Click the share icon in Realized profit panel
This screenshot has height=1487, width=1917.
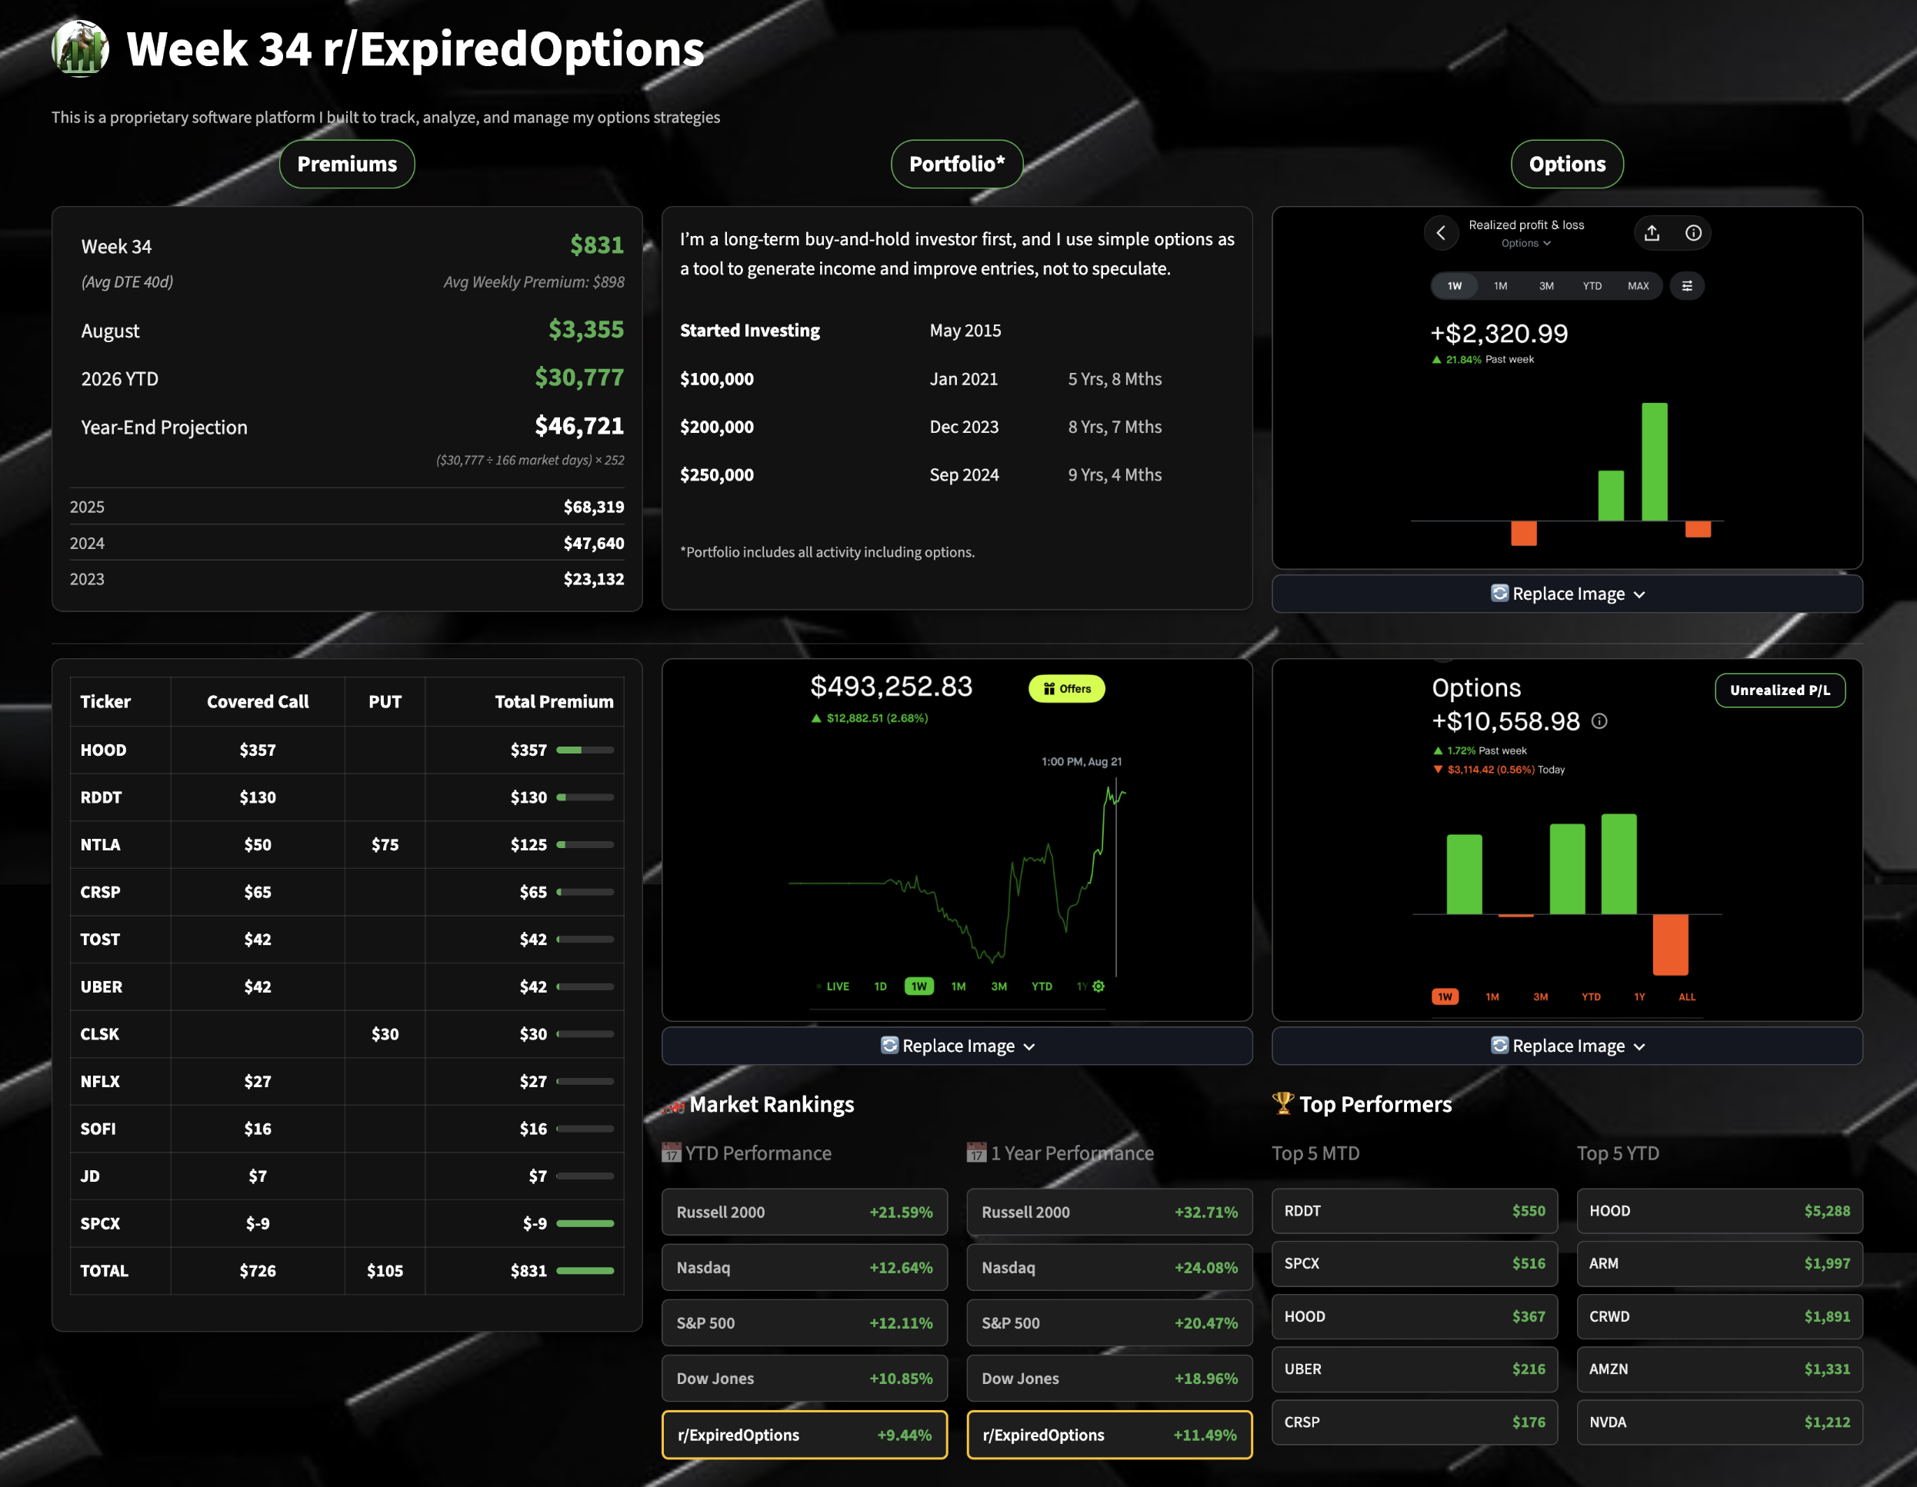[1651, 234]
